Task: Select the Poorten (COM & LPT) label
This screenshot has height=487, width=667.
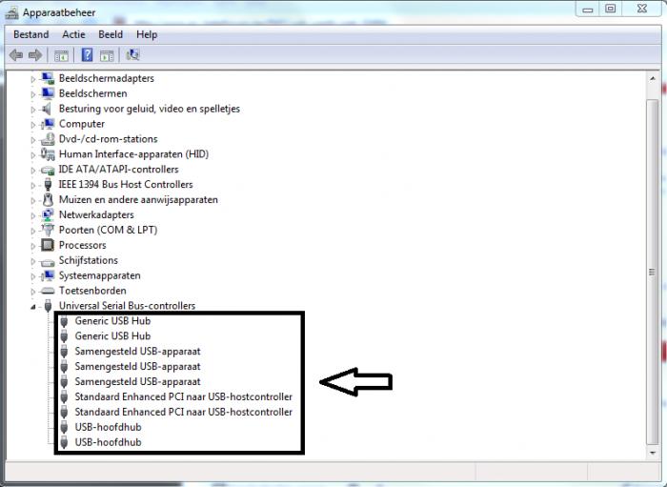Action: [x=108, y=230]
